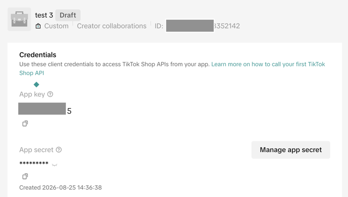
Task: Open the App secret help question-mark icon
Action: [59, 150]
